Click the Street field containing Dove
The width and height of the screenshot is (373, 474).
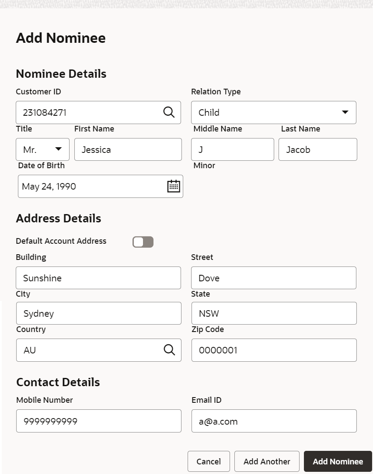pyautogui.click(x=273, y=278)
